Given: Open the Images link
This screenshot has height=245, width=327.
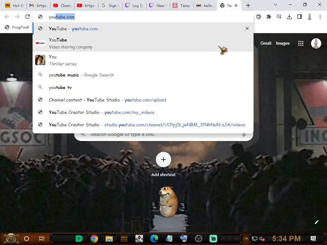Looking at the screenshot, I should click(x=283, y=43).
